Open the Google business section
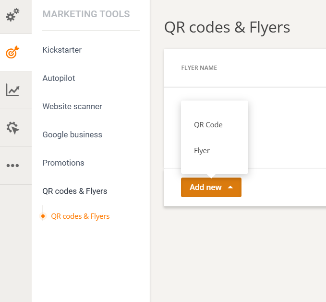This screenshot has height=302, width=326. (x=72, y=134)
